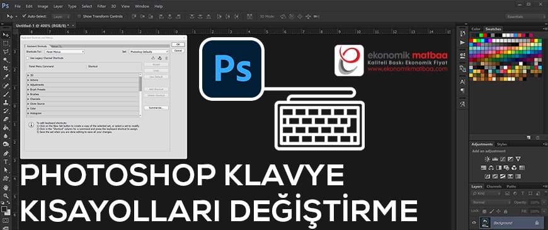548x230 pixels.
Task: Toggle lock all padlock in Layers panel
Action: 505,212
